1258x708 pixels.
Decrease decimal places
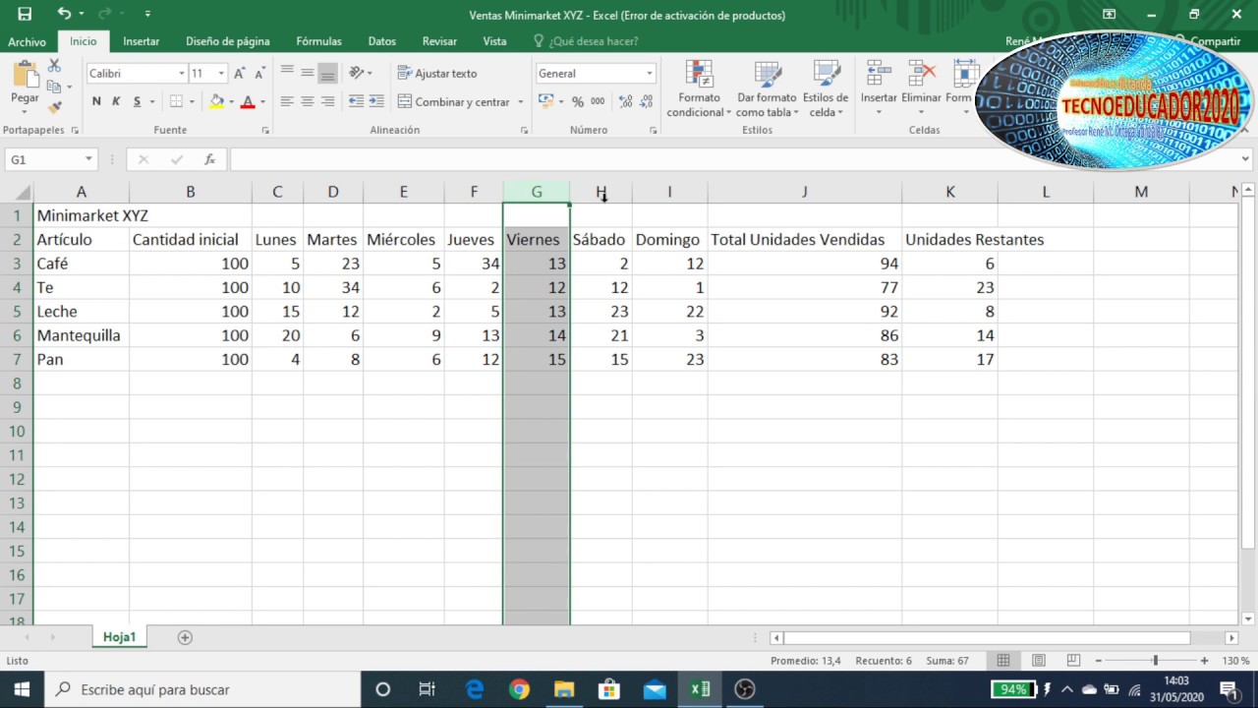click(644, 101)
